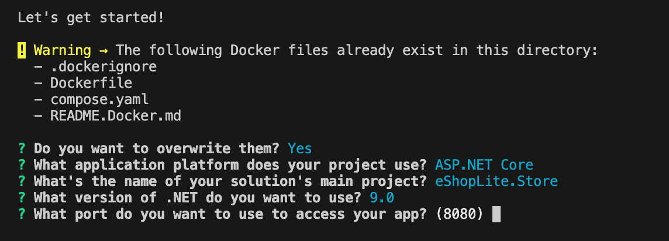This screenshot has width=669, height=241.
Task: Click the eShopLite.Store project name
Action: 496,181
